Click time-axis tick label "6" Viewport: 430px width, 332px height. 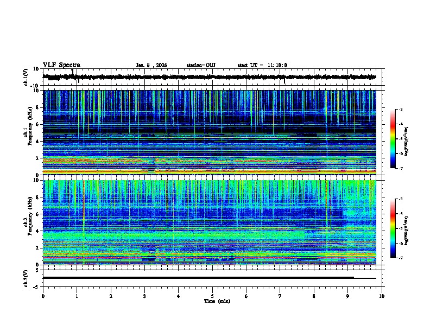[x=246, y=296]
